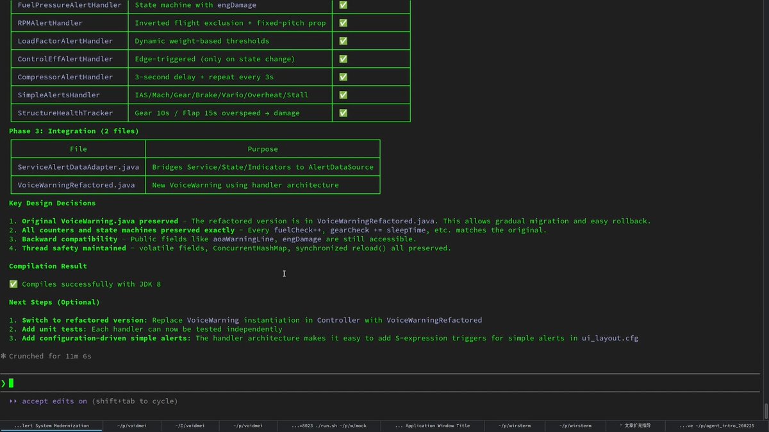Viewport: 769px width, 432px height.
Task: Click 'Bridges Service/State/Indicators to AlertDataSource' cell
Action: click(263, 167)
